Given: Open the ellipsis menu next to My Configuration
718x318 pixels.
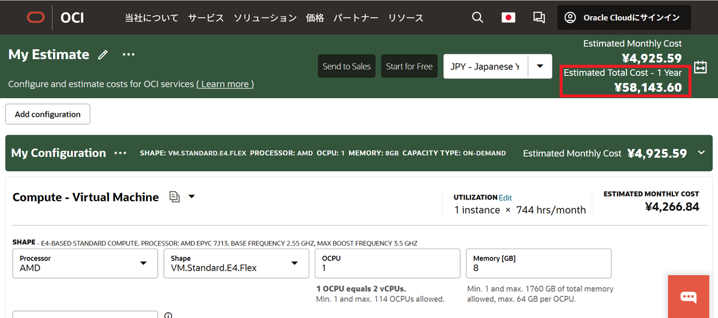Looking at the screenshot, I should tap(120, 153).
